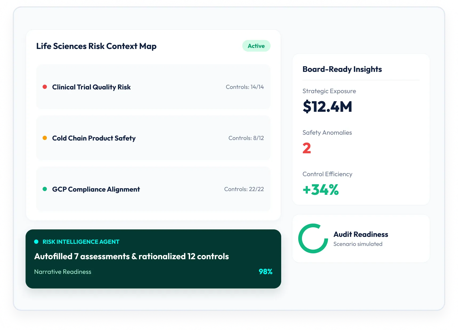
Task: Open the GCP Compliance Alignment row
Action: tap(153, 189)
